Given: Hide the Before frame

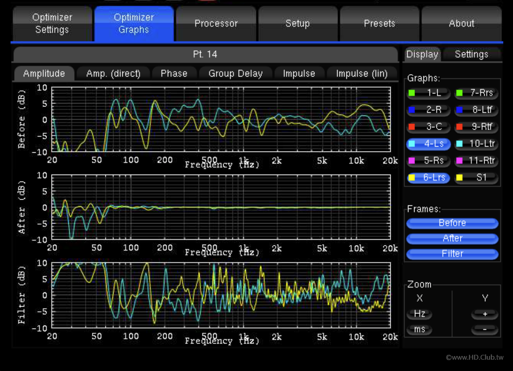Looking at the screenshot, I should (452, 223).
